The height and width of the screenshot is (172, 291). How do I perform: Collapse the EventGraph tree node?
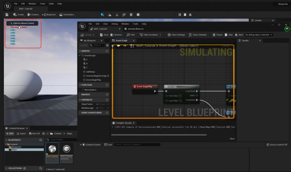coord(80,55)
